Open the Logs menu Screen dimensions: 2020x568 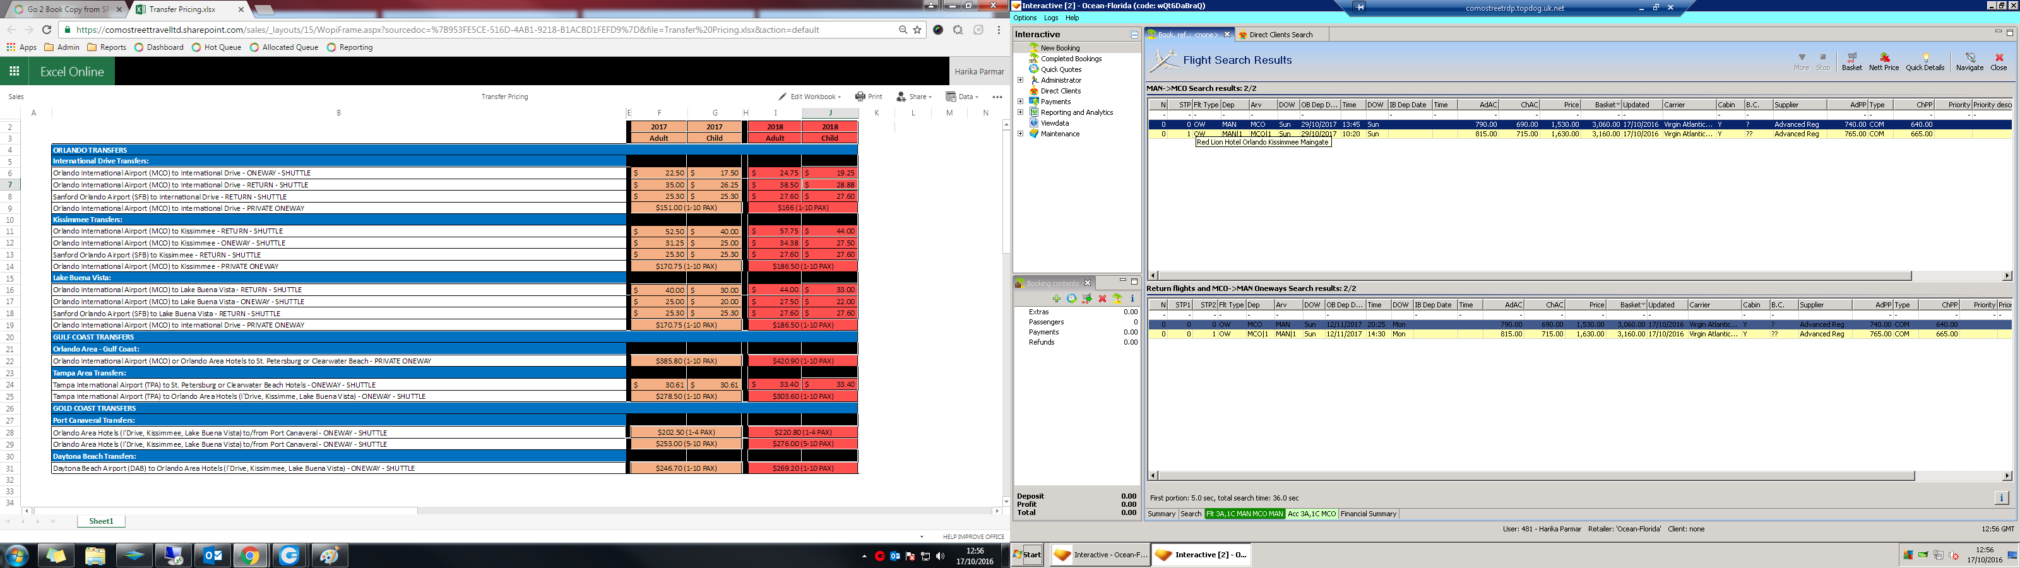[x=1051, y=18]
